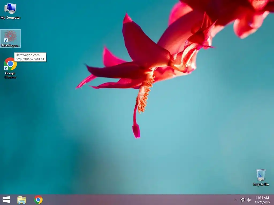Open the network status tray icon
274x205 pixels.
pos(242,200)
